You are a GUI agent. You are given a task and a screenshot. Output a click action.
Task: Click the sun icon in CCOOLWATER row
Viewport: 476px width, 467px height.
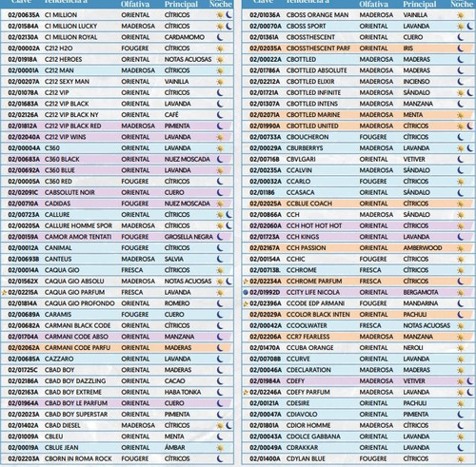(x=461, y=326)
